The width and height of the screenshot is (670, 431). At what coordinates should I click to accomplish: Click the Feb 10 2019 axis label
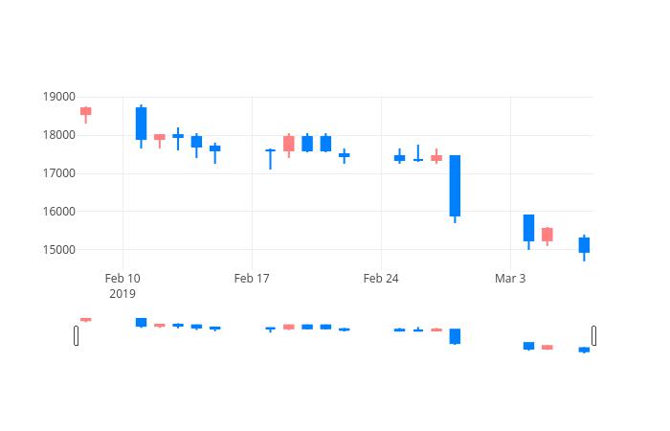pyautogui.click(x=123, y=286)
